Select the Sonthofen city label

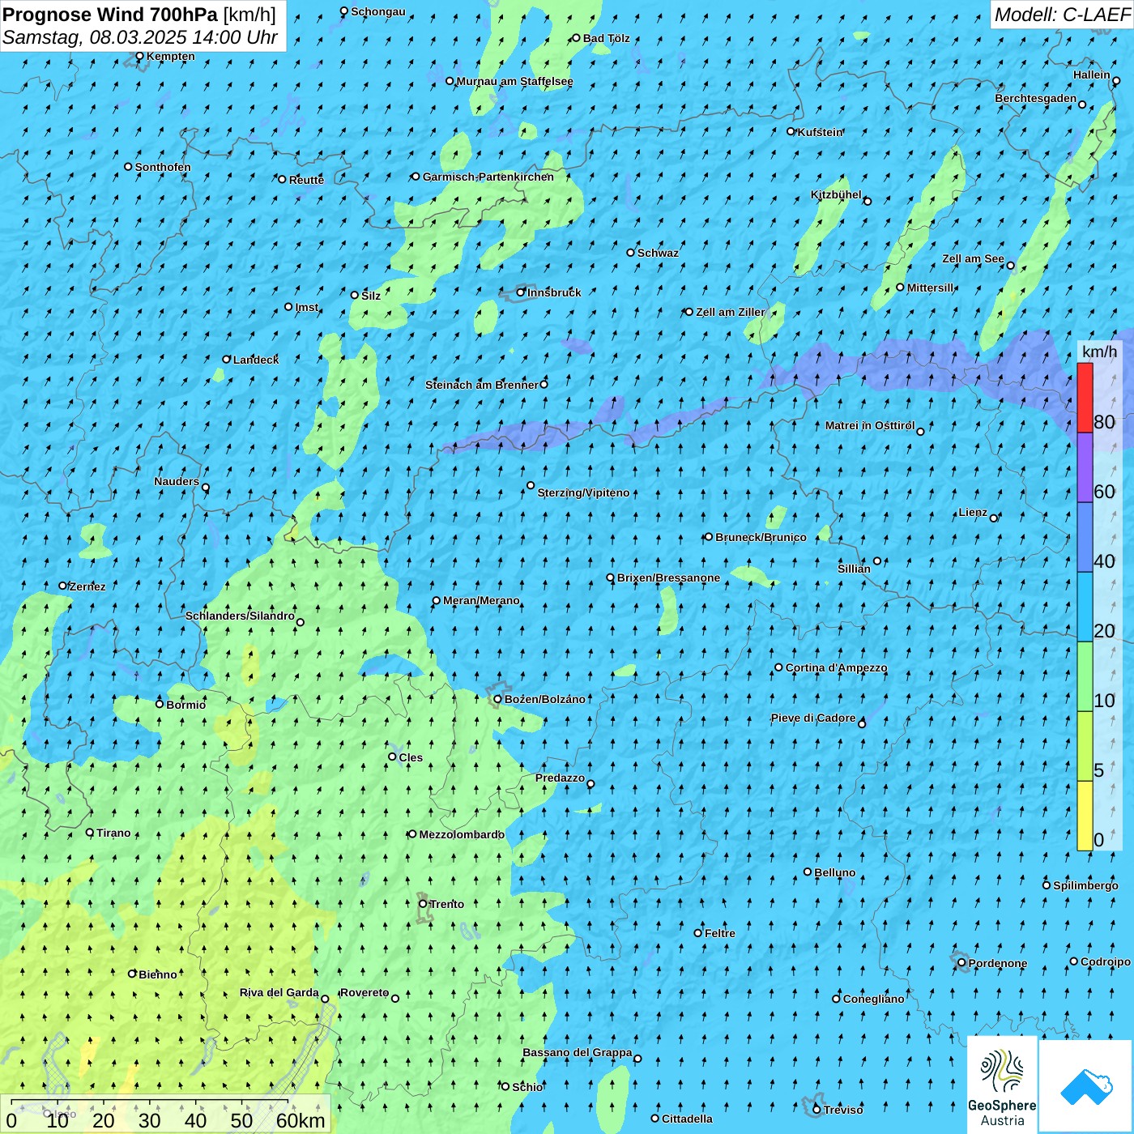[163, 167]
